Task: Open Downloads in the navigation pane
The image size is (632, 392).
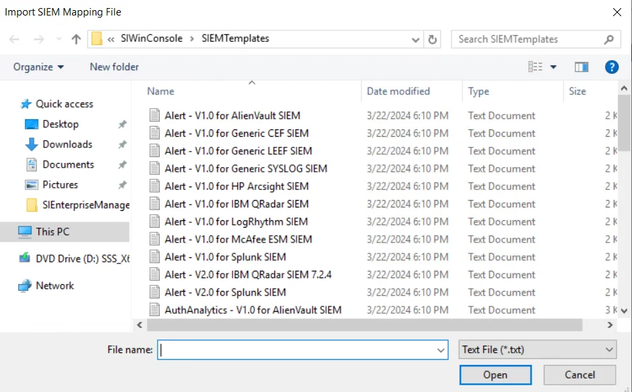Action: pos(67,144)
